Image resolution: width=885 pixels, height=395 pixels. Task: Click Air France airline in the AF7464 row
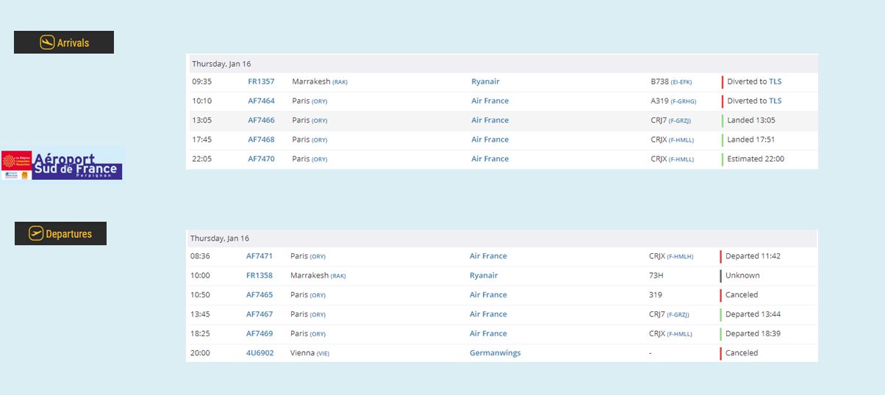pos(490,101)
